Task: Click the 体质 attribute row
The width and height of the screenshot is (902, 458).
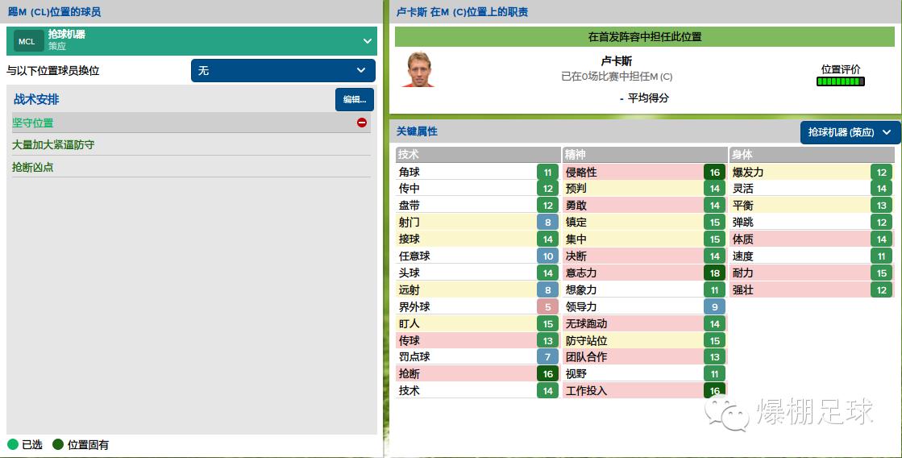Action: click(x=812, y=239)
